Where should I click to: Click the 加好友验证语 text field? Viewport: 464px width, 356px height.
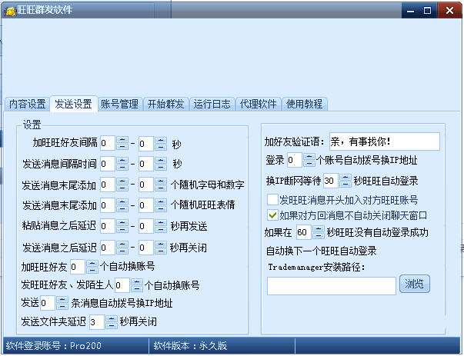[385, 141]
